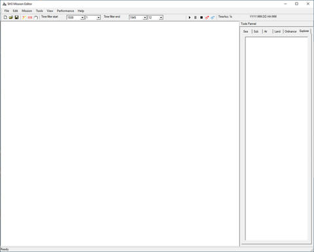Image resolution: width=314 pixels, height=252 pixels.
Task: Open the View menu
Action: 50,11
